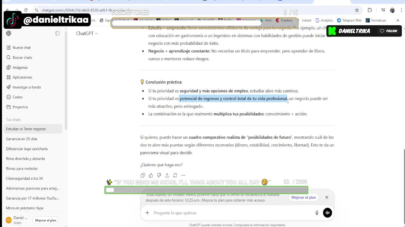Click Mejorar el plan beside the Daniel account
The height and width of the screenshot is (227, 405).
(46, 220)
